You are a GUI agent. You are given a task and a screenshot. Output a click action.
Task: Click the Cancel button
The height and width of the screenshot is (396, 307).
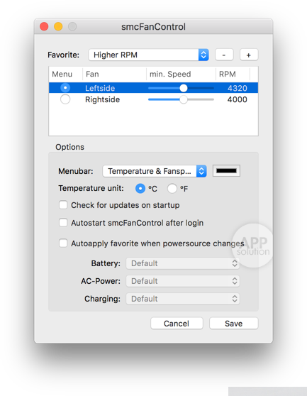pyautogui.click(x=177, y=324)
